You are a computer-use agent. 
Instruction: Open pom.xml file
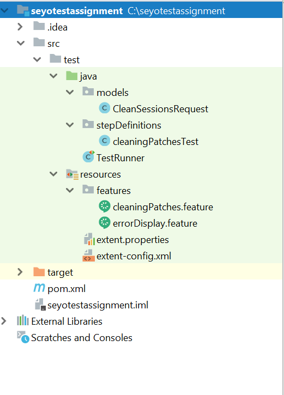coord(67,289)
